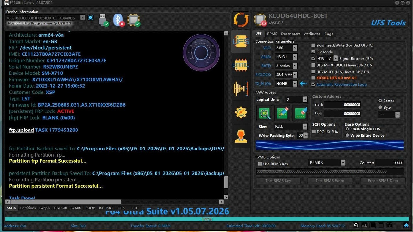Viewport: 413px width, 232px height.
Task: Toggle the Signal Booster (ISP) checkbox
Action: (313, 59)
